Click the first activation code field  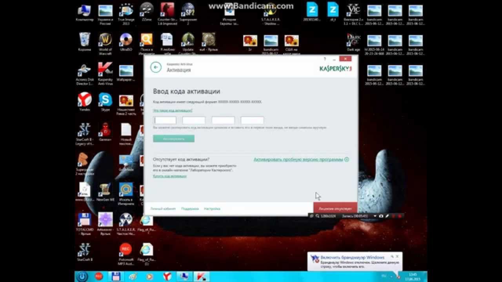click(165, 120)
